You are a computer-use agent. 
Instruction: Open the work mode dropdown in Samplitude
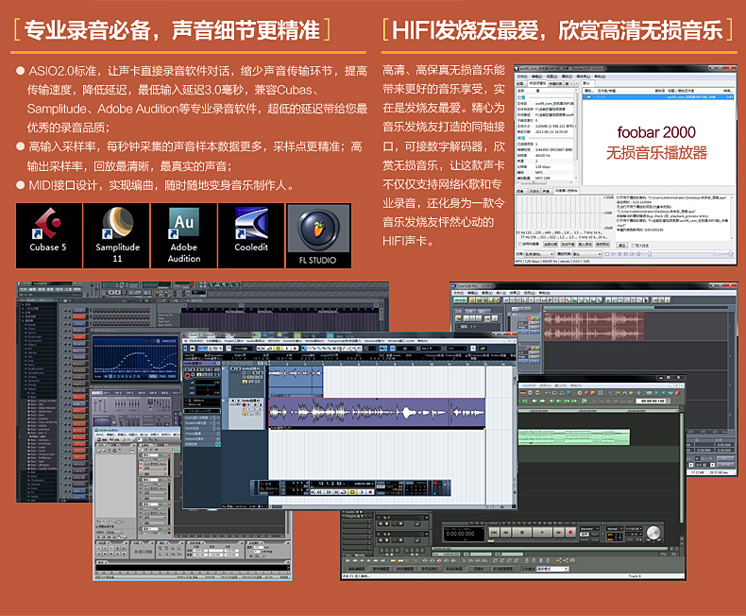click(552, 569)
